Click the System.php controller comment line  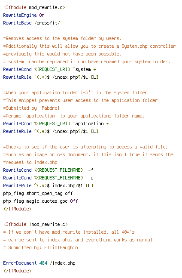coord(91,46)
